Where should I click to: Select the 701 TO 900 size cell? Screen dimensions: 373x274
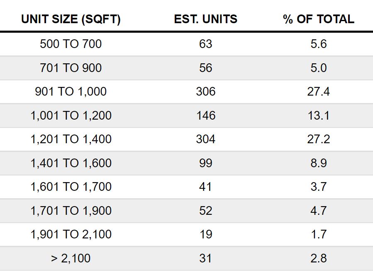point(71,68)
